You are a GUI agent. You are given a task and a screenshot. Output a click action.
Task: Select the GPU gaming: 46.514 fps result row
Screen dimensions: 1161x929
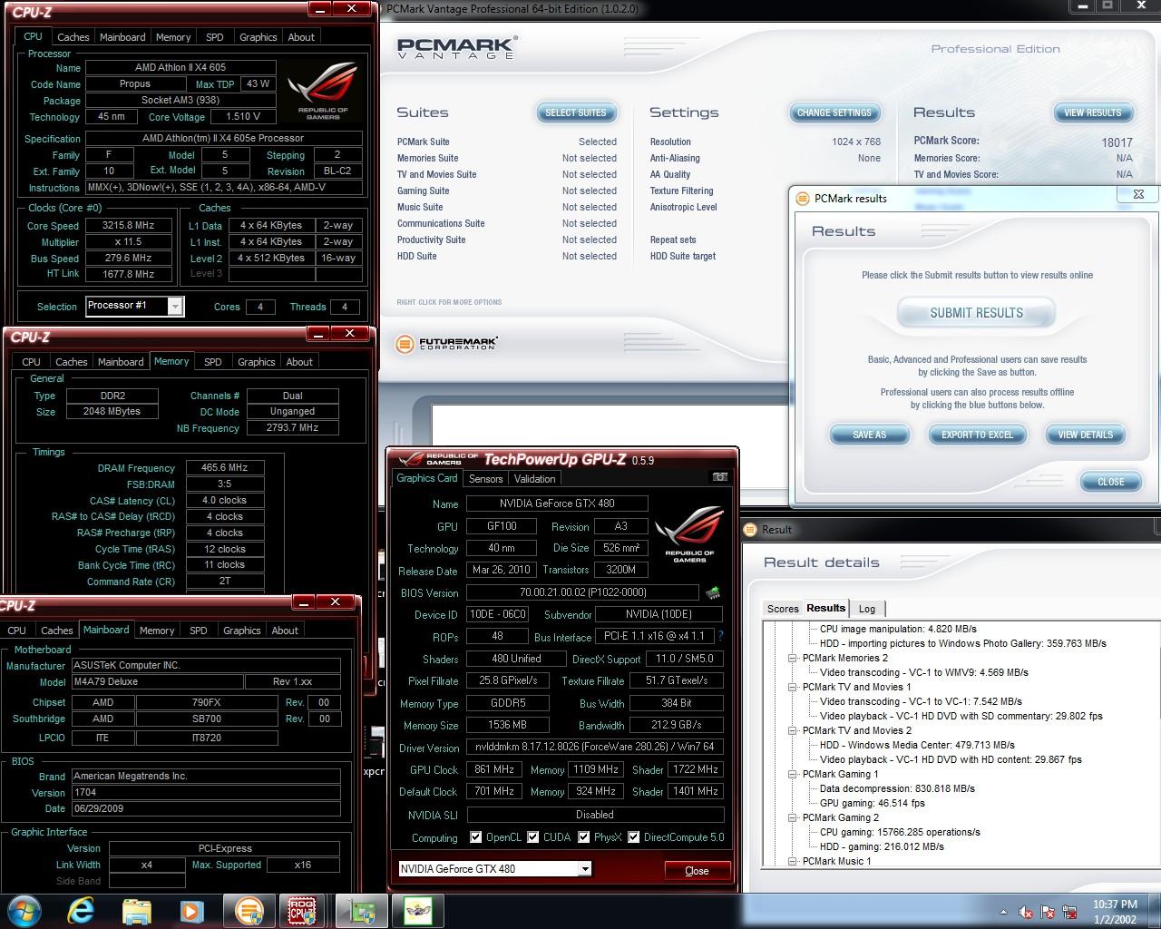873,803
